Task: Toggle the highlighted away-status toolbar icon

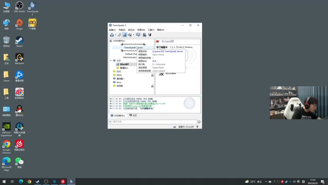Action: click(125, 35)
